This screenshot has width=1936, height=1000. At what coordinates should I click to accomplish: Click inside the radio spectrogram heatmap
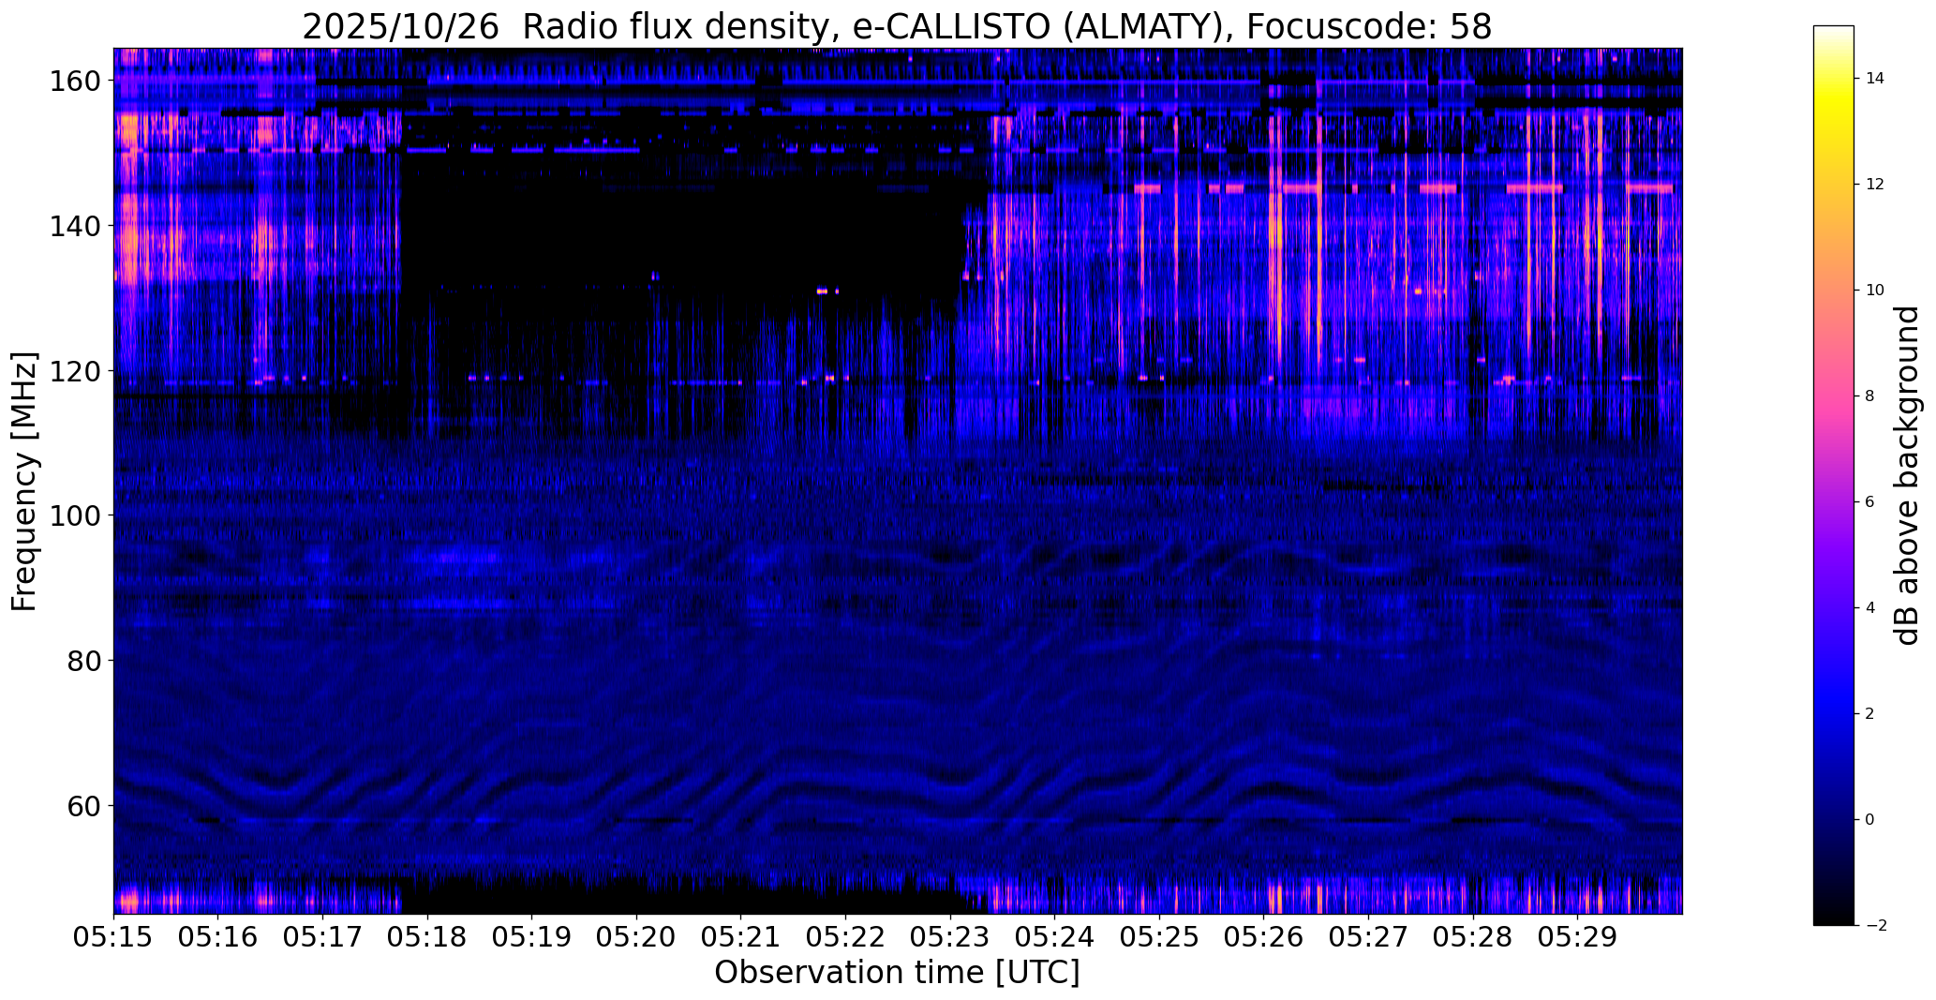click(x=898, y=481)
